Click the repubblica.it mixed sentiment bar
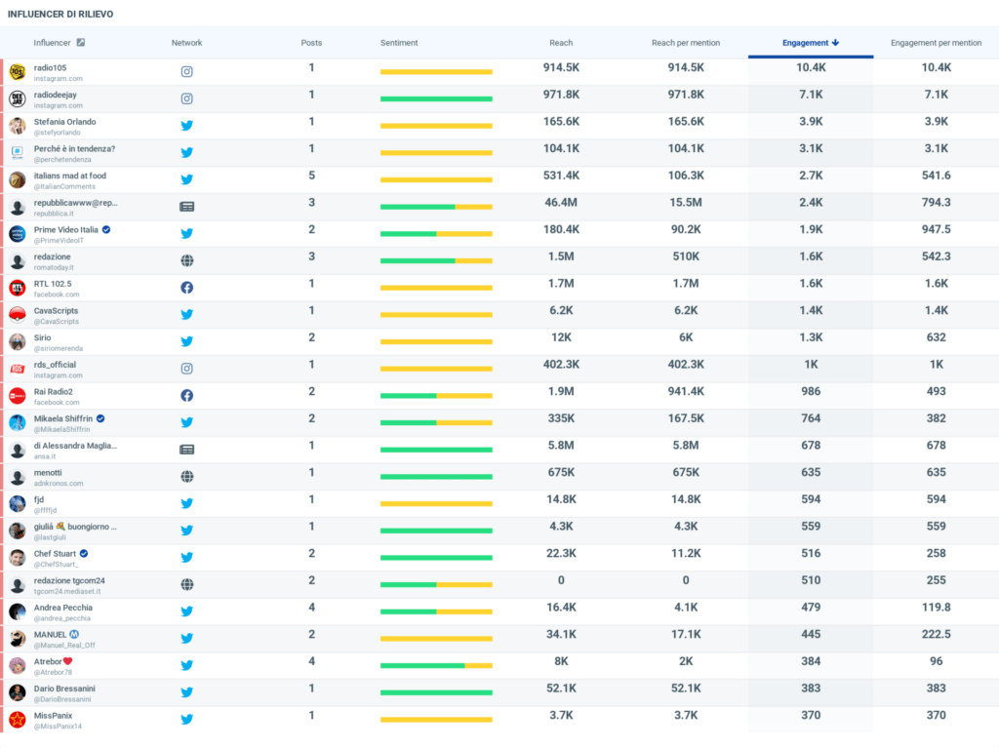This screenshot has width=999, height=748. (436, 207)
